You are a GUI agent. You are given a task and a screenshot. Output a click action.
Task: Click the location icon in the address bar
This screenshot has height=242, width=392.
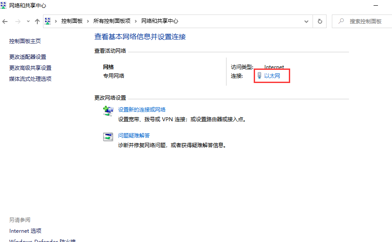coord(48,21)
